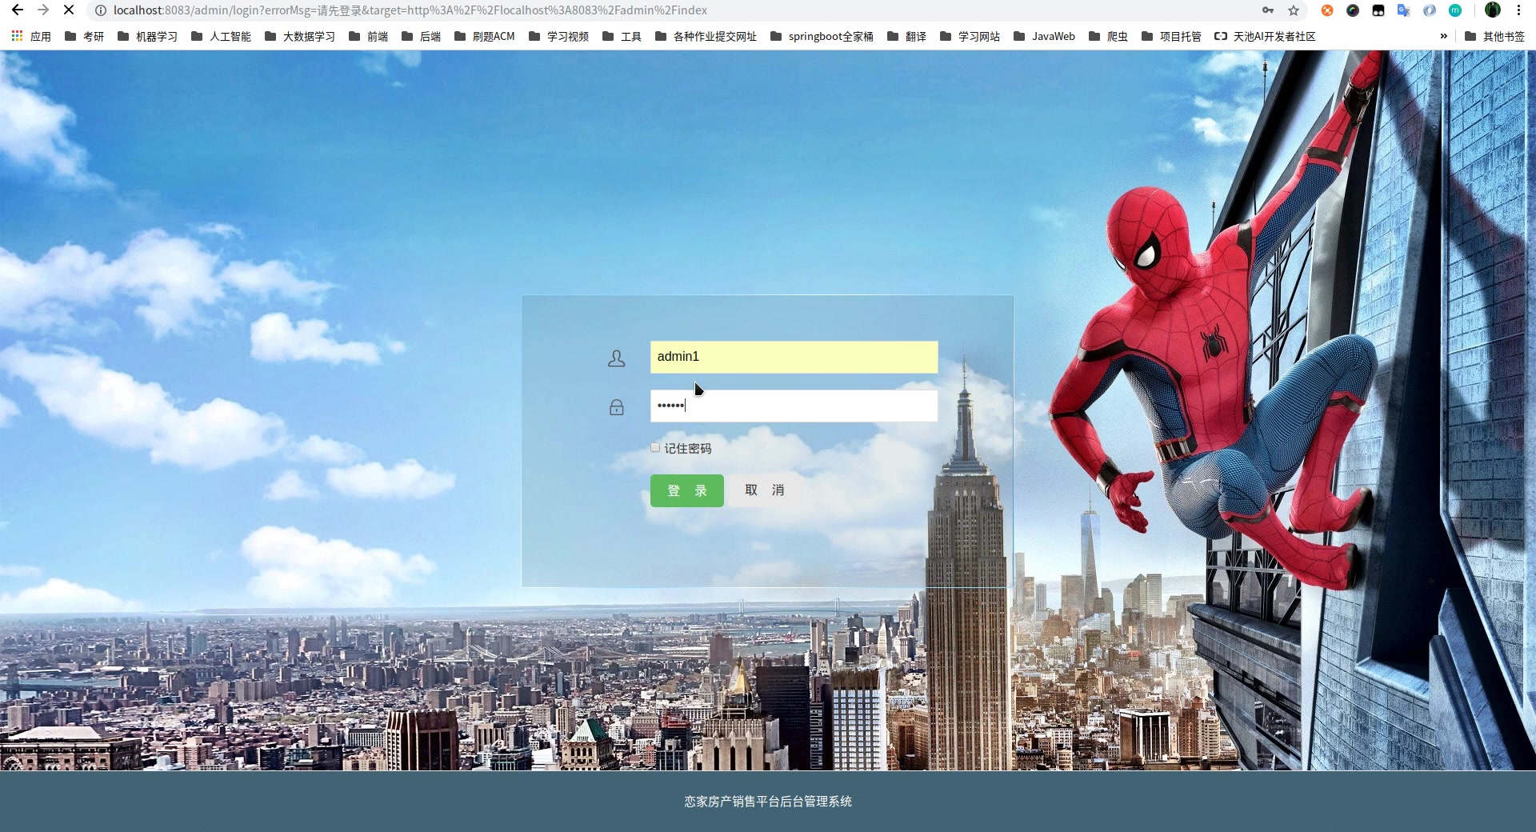Click the padlock icon beside password

tap(616, 407)
